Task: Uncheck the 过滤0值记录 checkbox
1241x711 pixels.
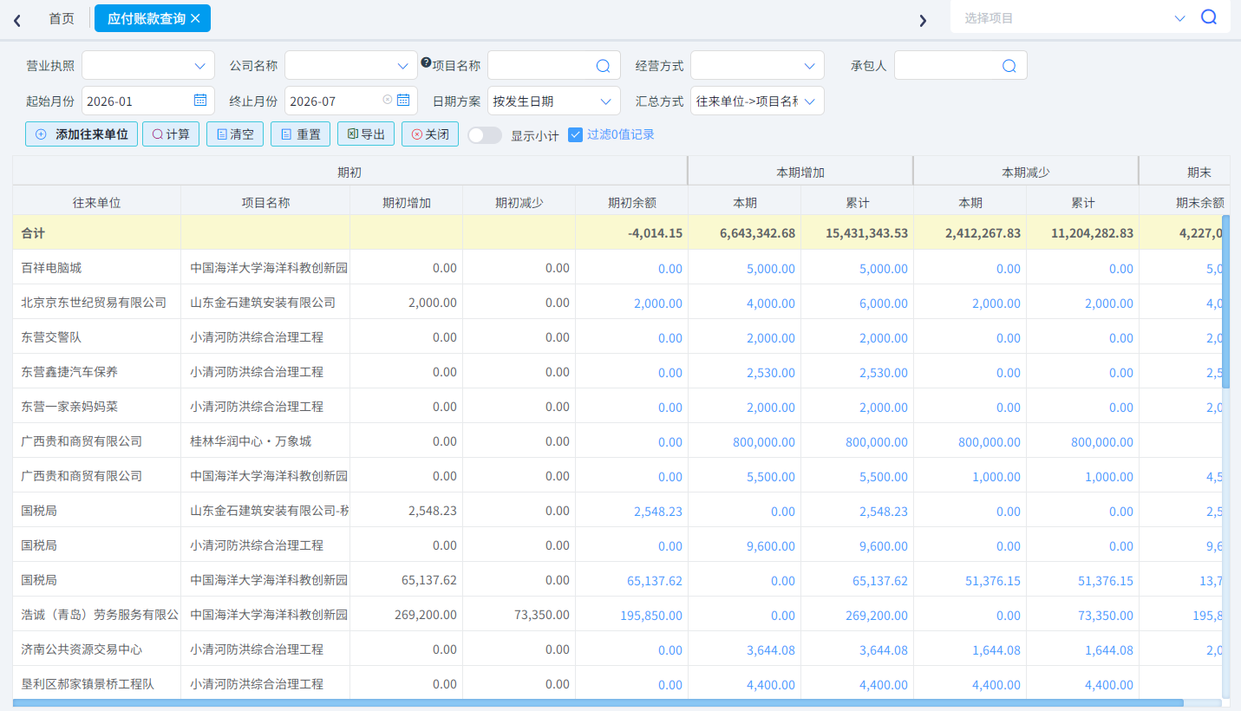Action: pos(575,134)
